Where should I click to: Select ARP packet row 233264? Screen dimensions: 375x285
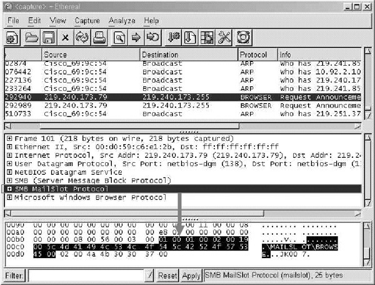[182, 89]
